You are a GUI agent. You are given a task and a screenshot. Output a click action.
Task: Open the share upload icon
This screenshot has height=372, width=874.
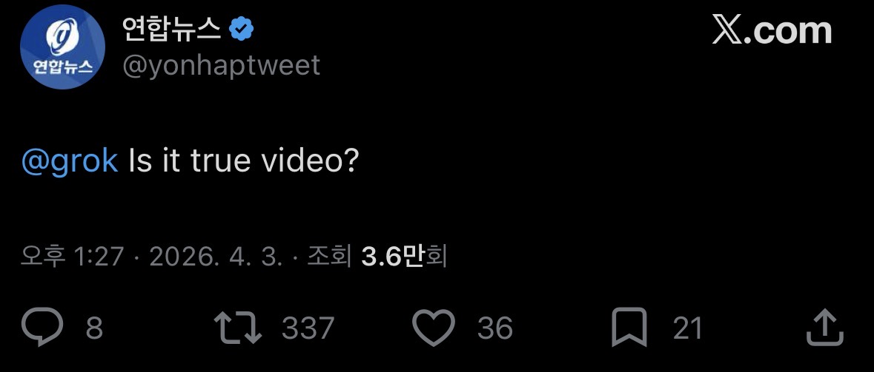[824, 328]
